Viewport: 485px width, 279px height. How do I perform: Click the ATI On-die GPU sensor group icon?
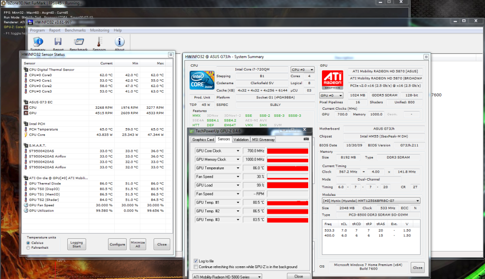pyautogui.click(x=26, y=178)
